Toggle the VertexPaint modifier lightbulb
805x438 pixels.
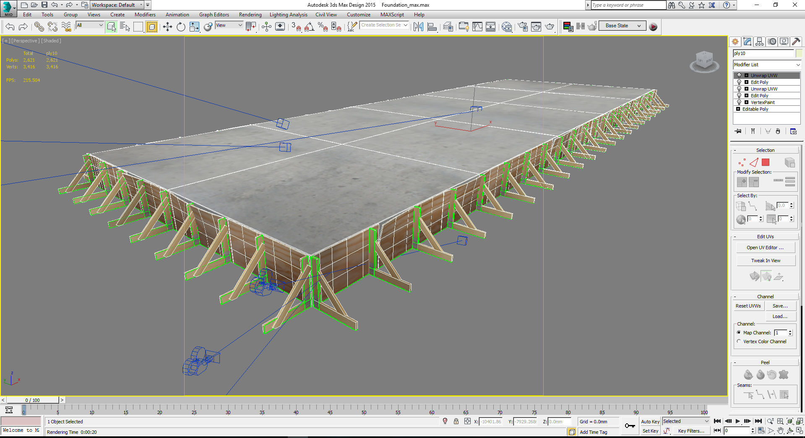tap(739, 102)
